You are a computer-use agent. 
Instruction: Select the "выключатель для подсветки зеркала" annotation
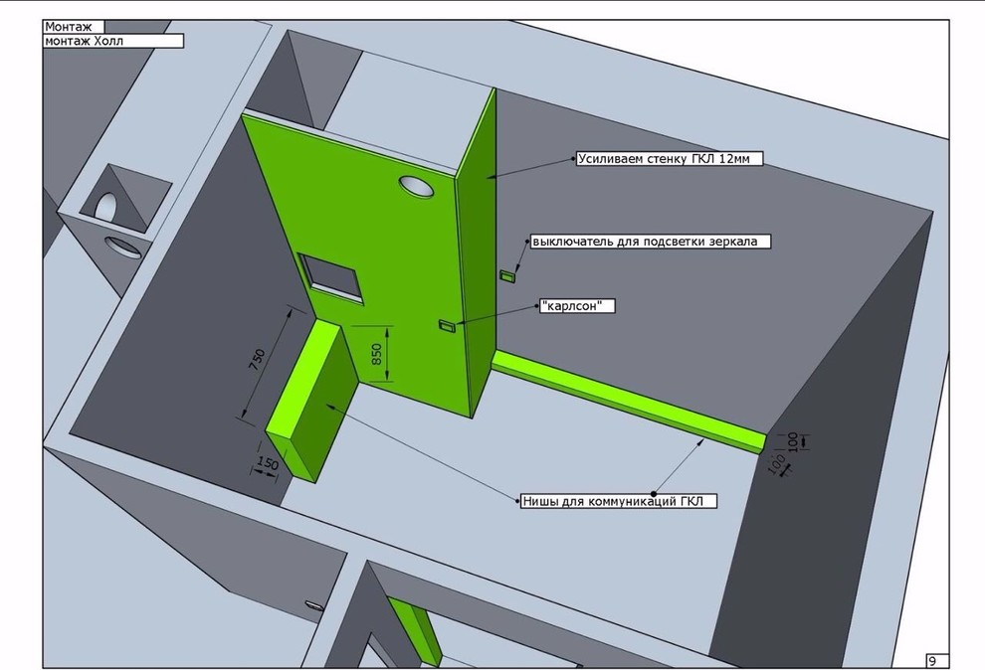(x=651, y=242)
